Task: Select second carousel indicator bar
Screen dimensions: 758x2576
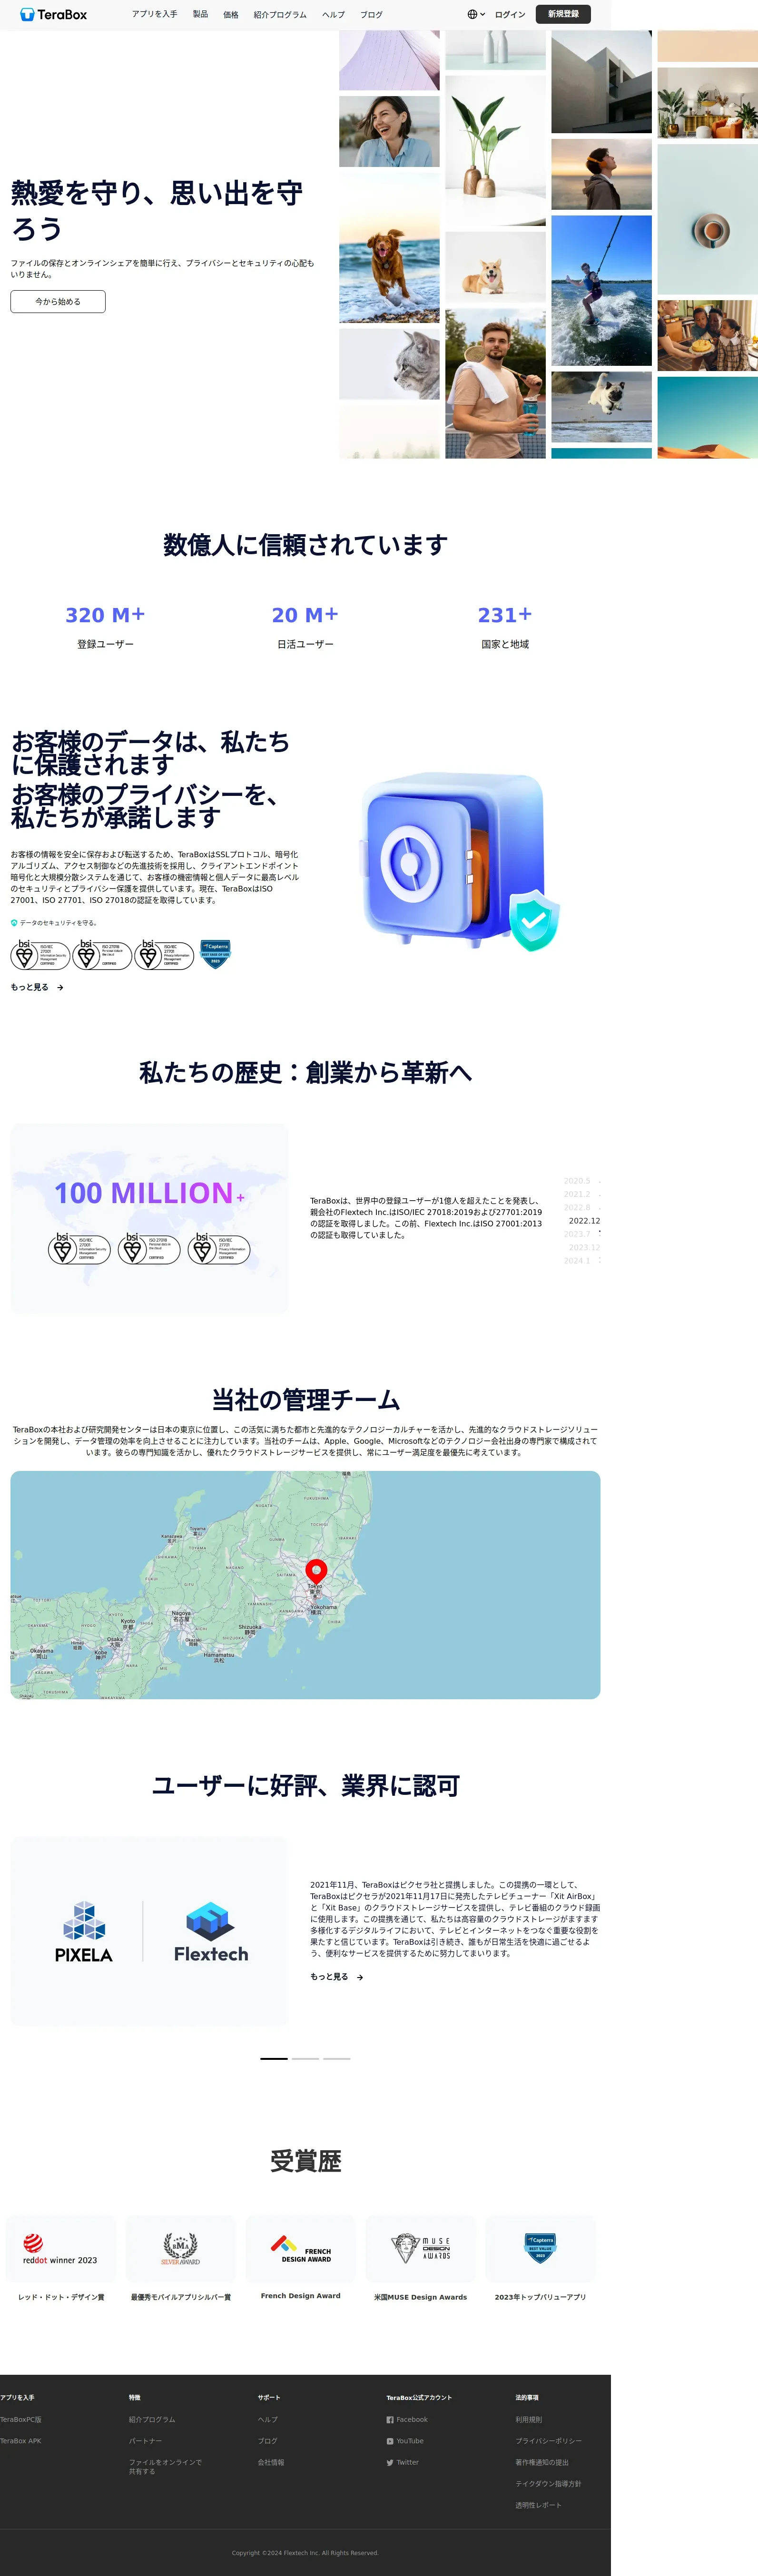Action: point(305,2058)
